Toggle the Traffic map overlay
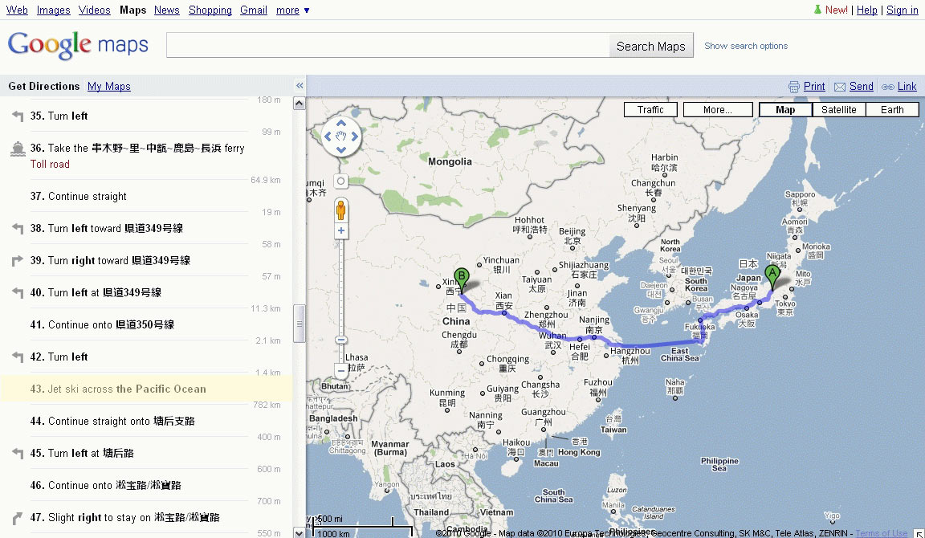The width and height of the screenshot is (925, 538). tap(650, 110)
